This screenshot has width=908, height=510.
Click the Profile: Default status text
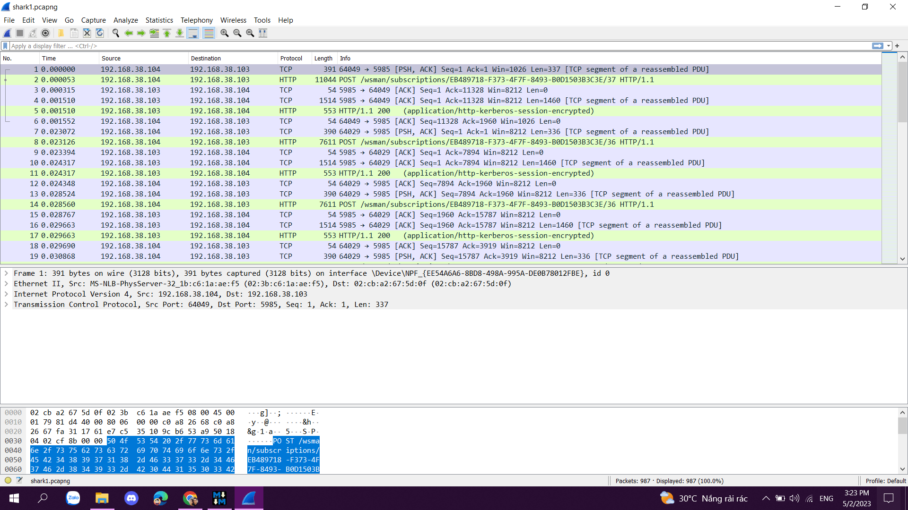click(x=885, y=481)
